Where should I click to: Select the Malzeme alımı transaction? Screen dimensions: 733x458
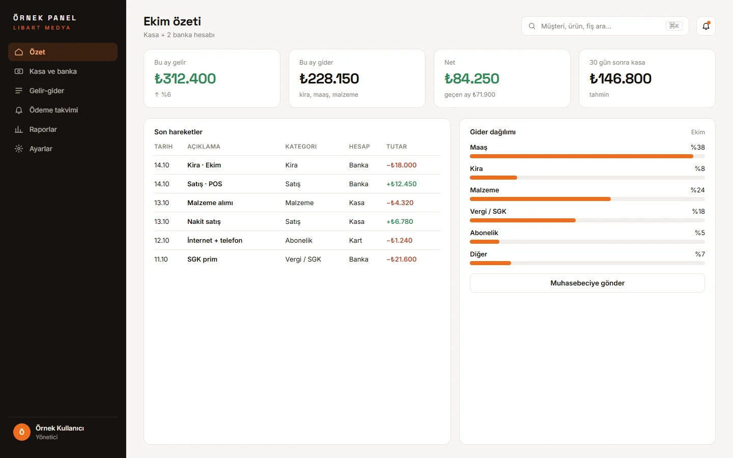coord(297,203)
